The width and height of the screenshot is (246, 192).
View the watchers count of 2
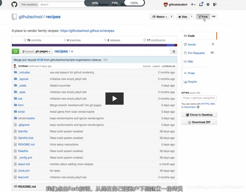pyautogui.click(x=171, y=16)
